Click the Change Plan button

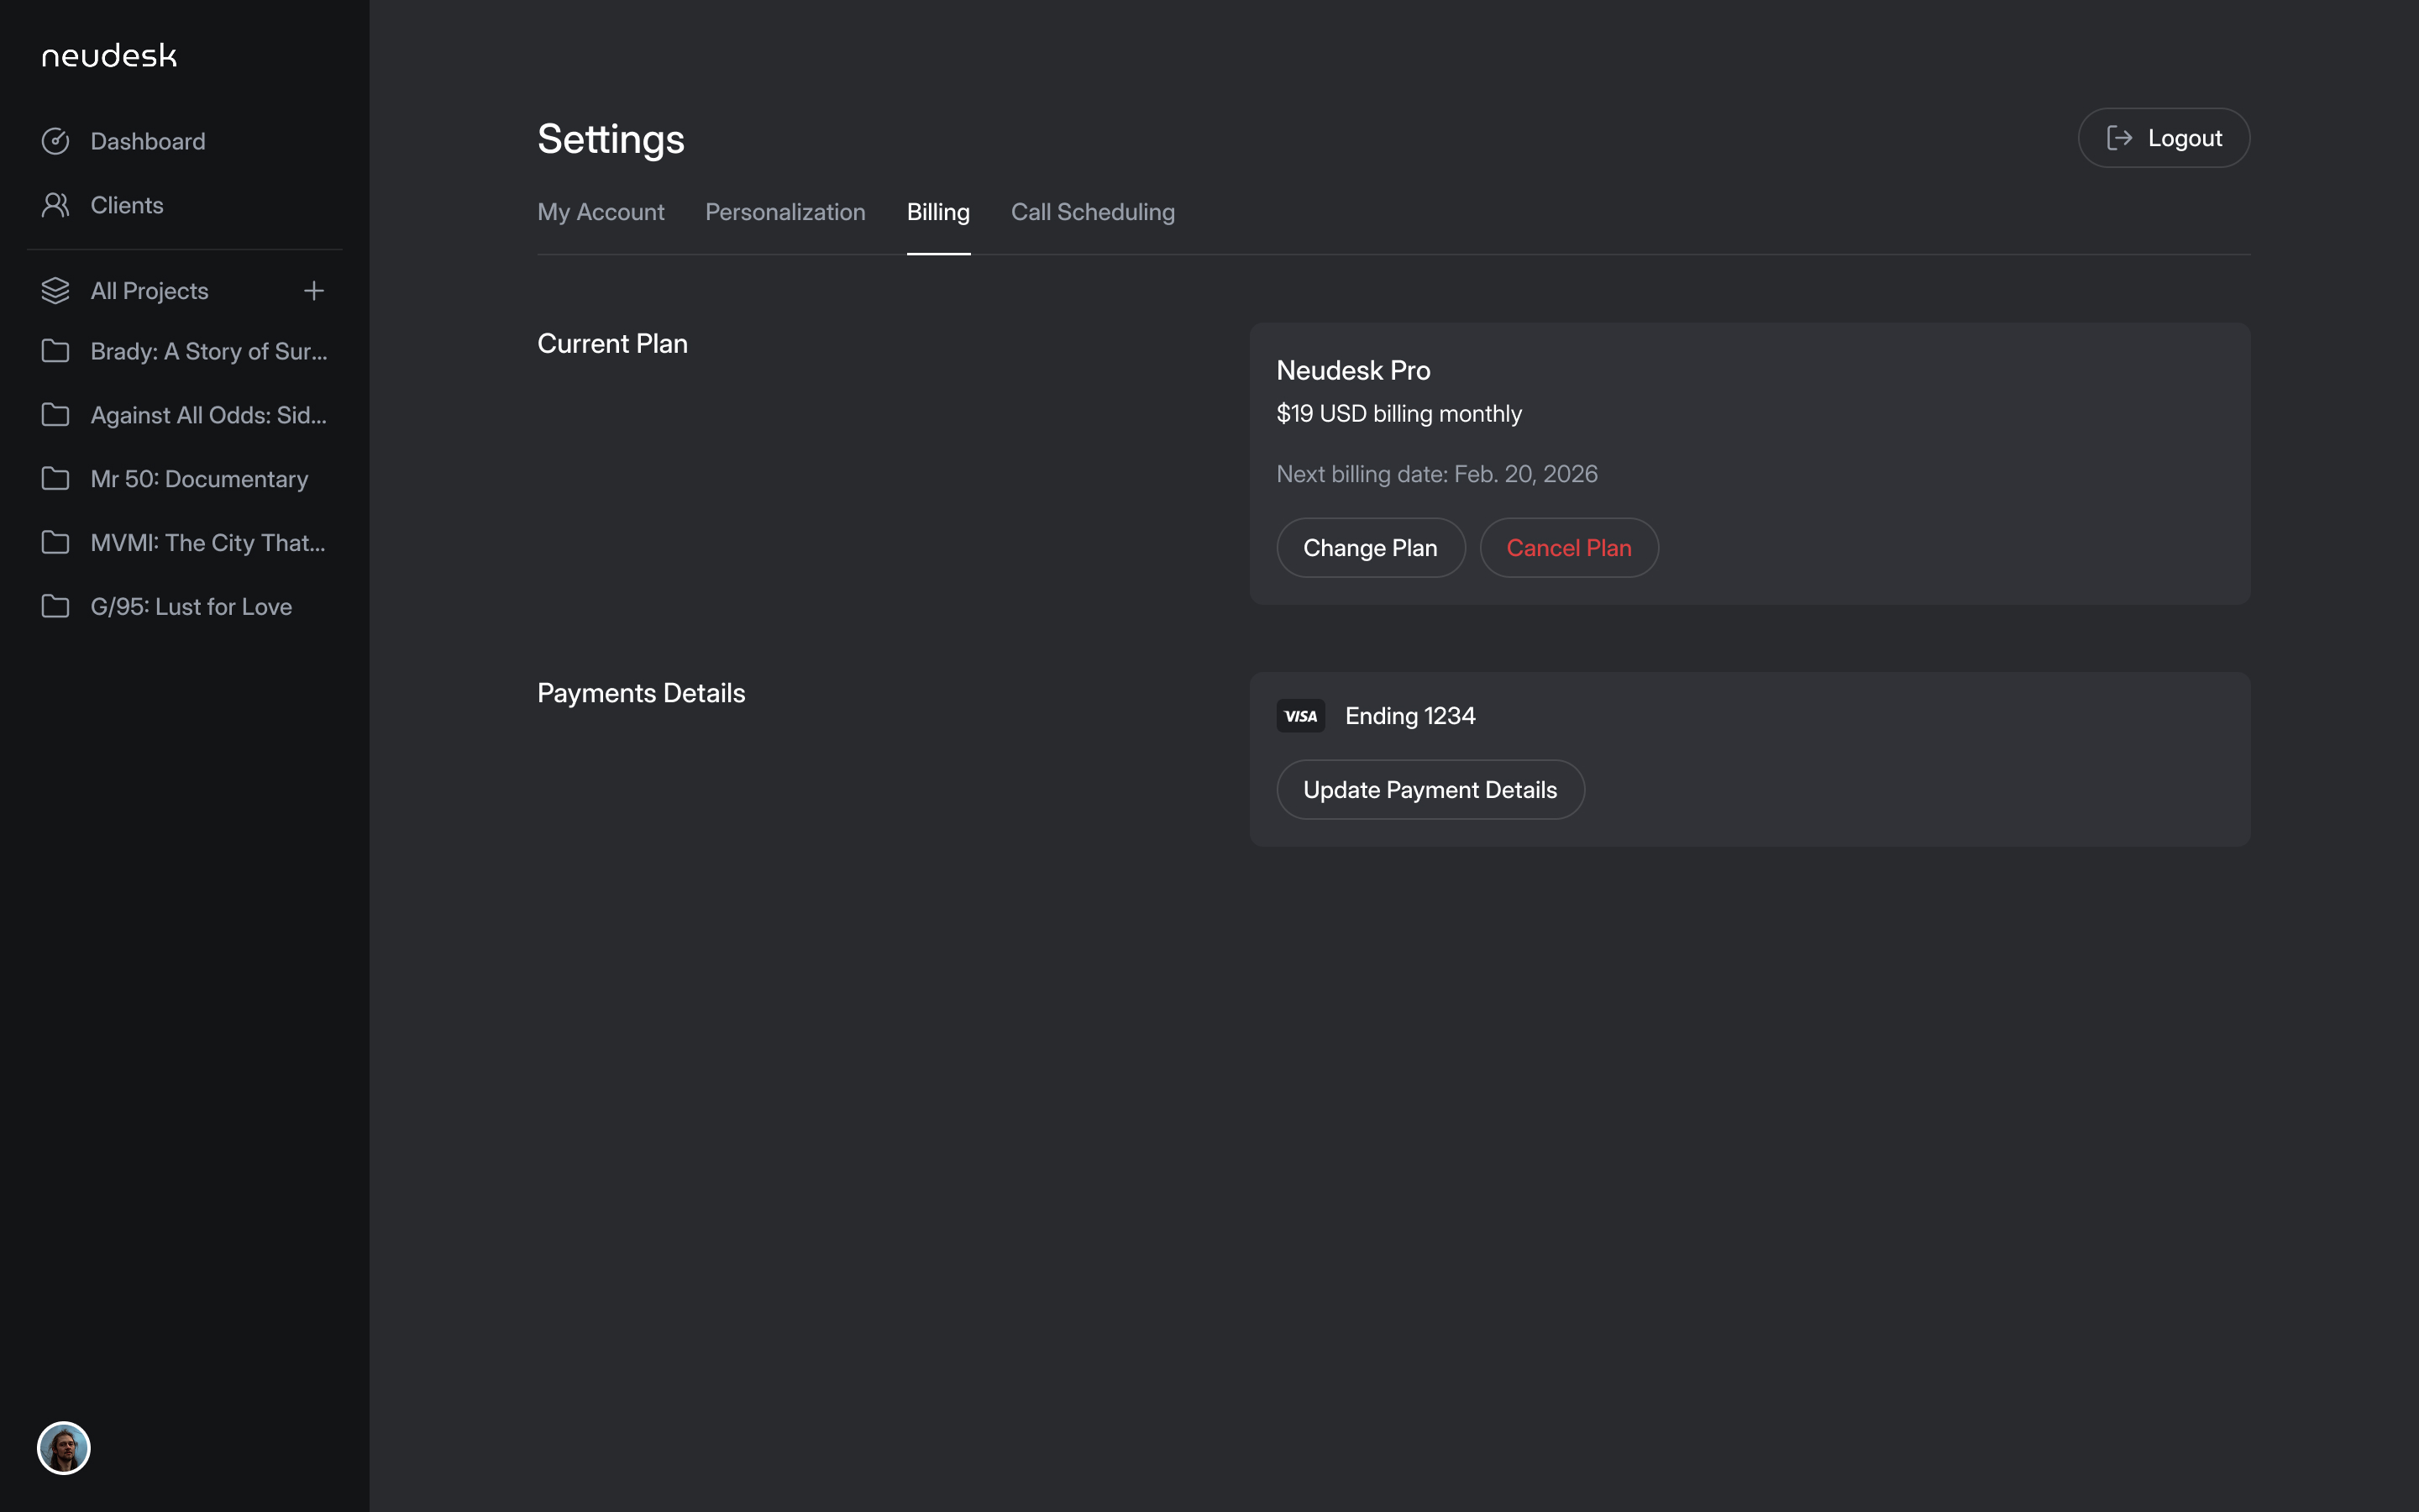click(x=1371, y=548)
